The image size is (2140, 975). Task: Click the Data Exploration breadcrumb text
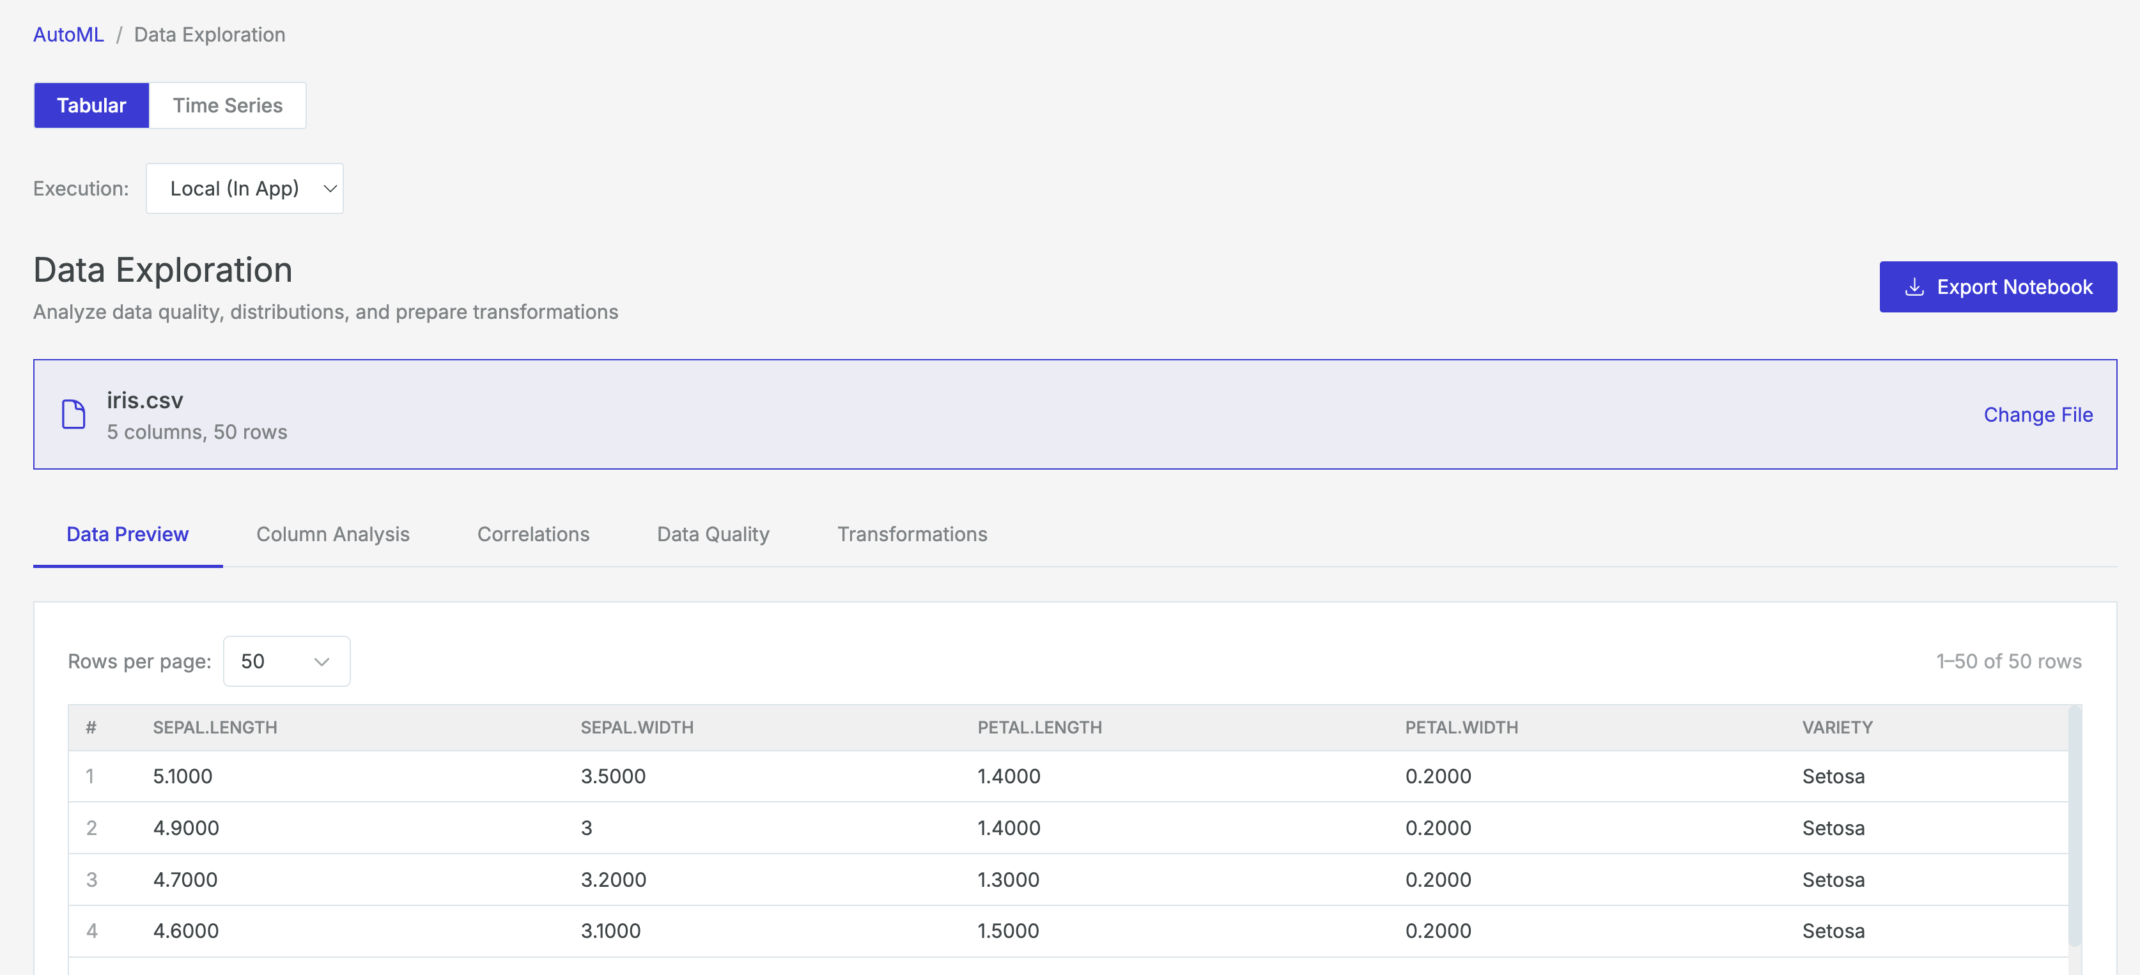click(210, 35)
